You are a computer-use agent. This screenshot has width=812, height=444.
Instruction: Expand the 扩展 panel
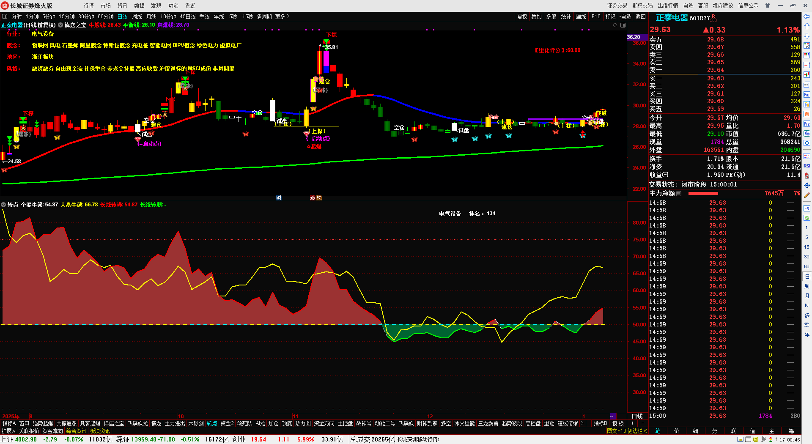click(x=8, y=431)
